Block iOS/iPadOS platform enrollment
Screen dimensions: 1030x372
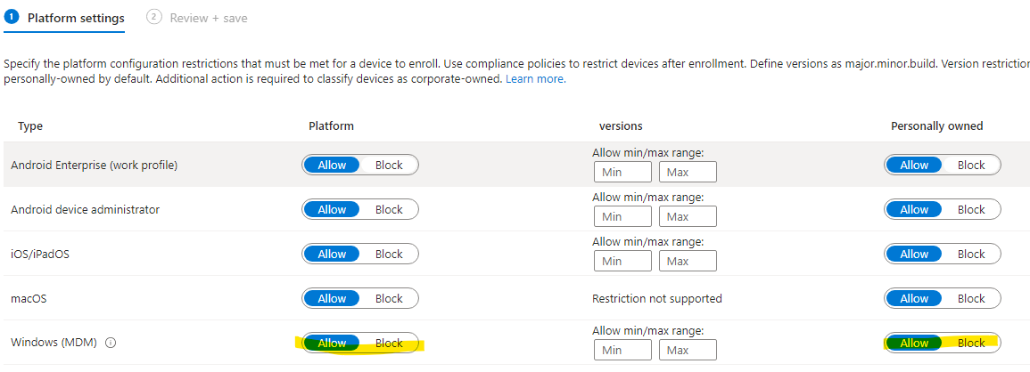pyautogui.click(x=388, y=255)
